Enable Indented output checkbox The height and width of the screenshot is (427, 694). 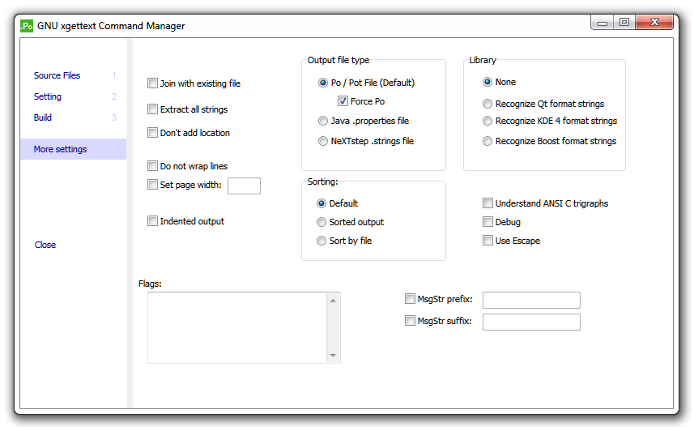pyautogui.click(x=152, y=220)
